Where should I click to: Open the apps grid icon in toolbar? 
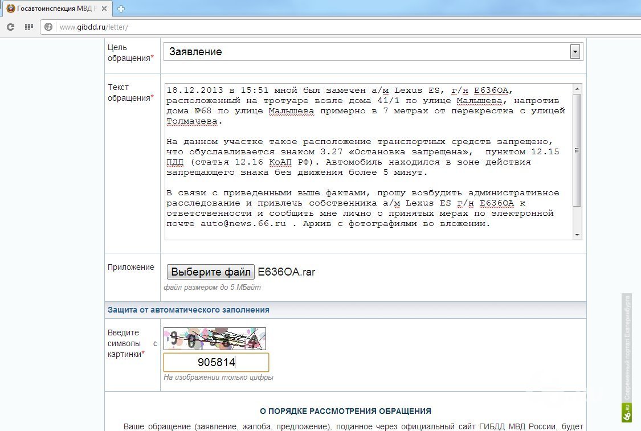tap(28, 27)
